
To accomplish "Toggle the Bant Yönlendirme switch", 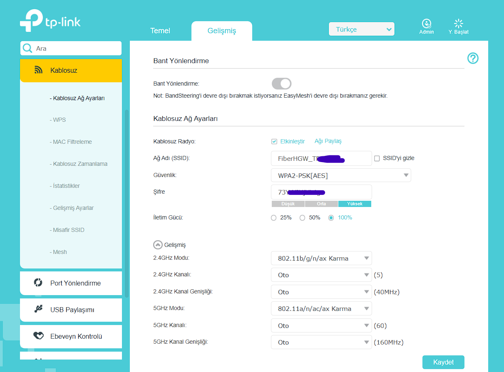I will pos(282,84).
